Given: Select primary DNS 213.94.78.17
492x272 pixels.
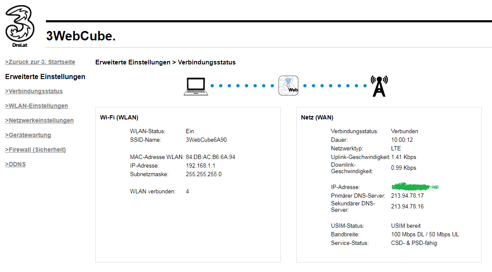Looking at the screenshot, I should (x=407, y=196).
